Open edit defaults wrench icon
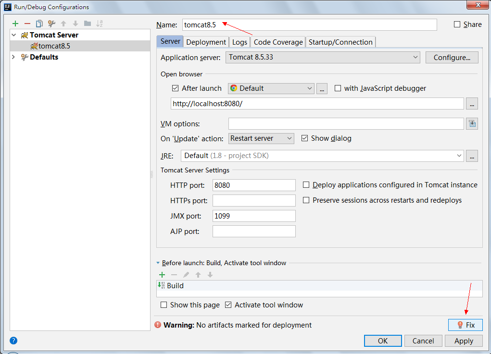Image resolution: width=491 pixels, height=354 pixels. click(51, 24)
